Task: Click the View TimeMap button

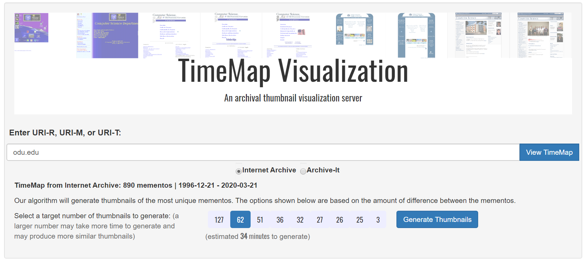Action: (x=549, y=152)
